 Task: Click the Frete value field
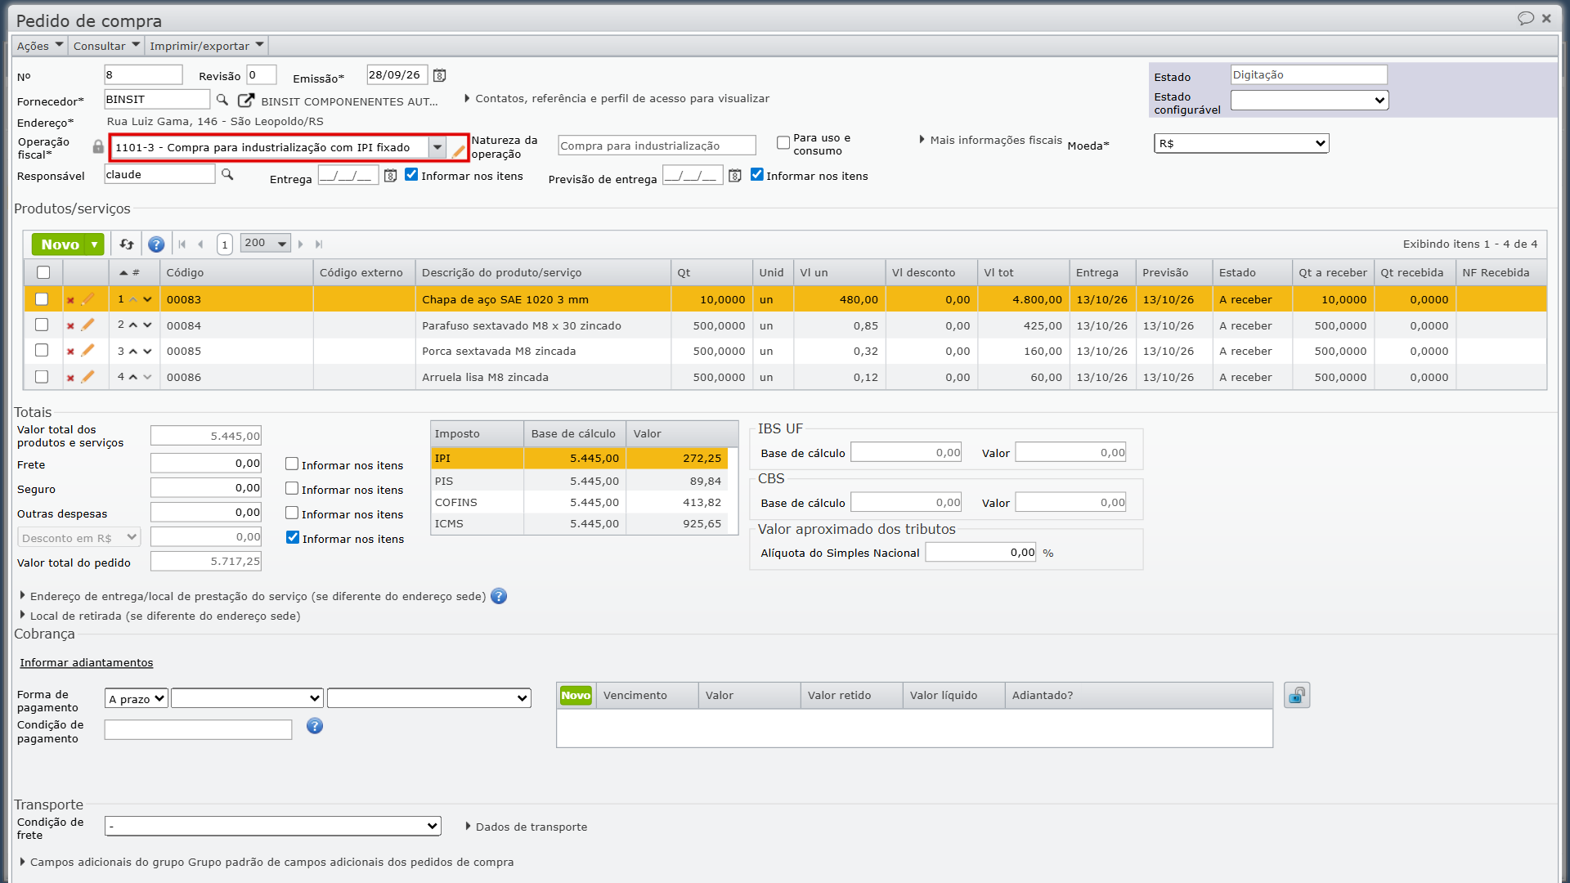click(206, 464)
